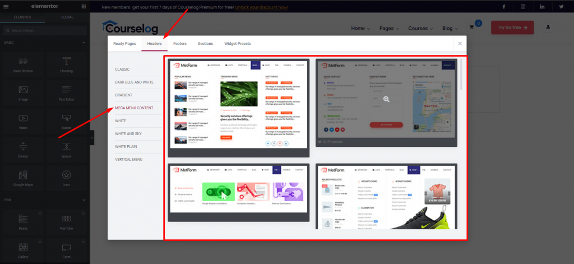Open the Facebook link in top bar
The width and height of the screenshot is (574, 264).
click(504, 7)
